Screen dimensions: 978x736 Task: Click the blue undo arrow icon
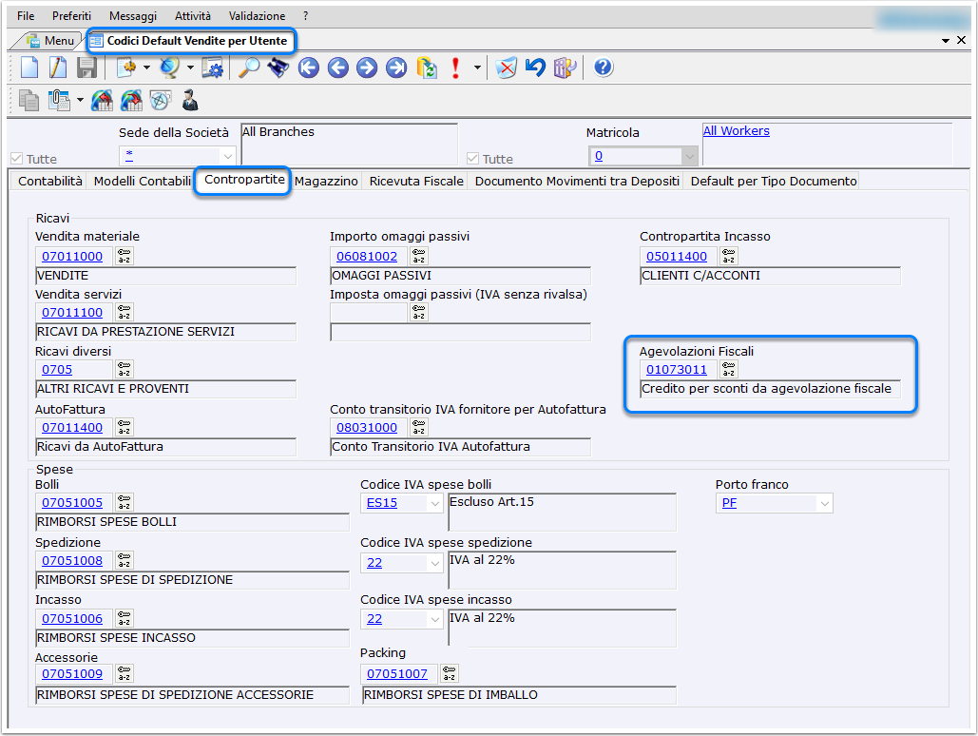(x=536, y=67)
